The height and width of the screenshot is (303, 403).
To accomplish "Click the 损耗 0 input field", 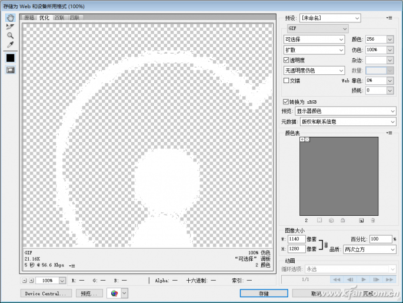I will [x=376, y=90].
